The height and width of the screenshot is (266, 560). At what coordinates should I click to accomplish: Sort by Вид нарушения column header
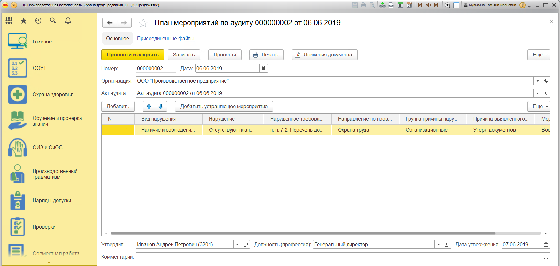(168, 119)
